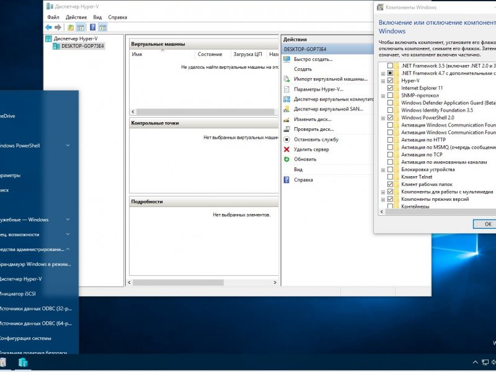Click left arrow of Windows components scrollbar

(x=382, y=212)
